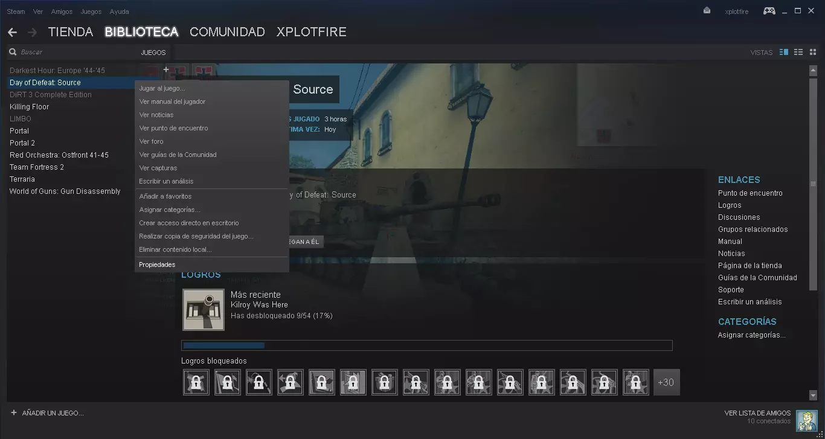Open the Punto de encuentro link under Enlaces
The width and height of the screenshot is (825, 439).
[x=750, y=193]
